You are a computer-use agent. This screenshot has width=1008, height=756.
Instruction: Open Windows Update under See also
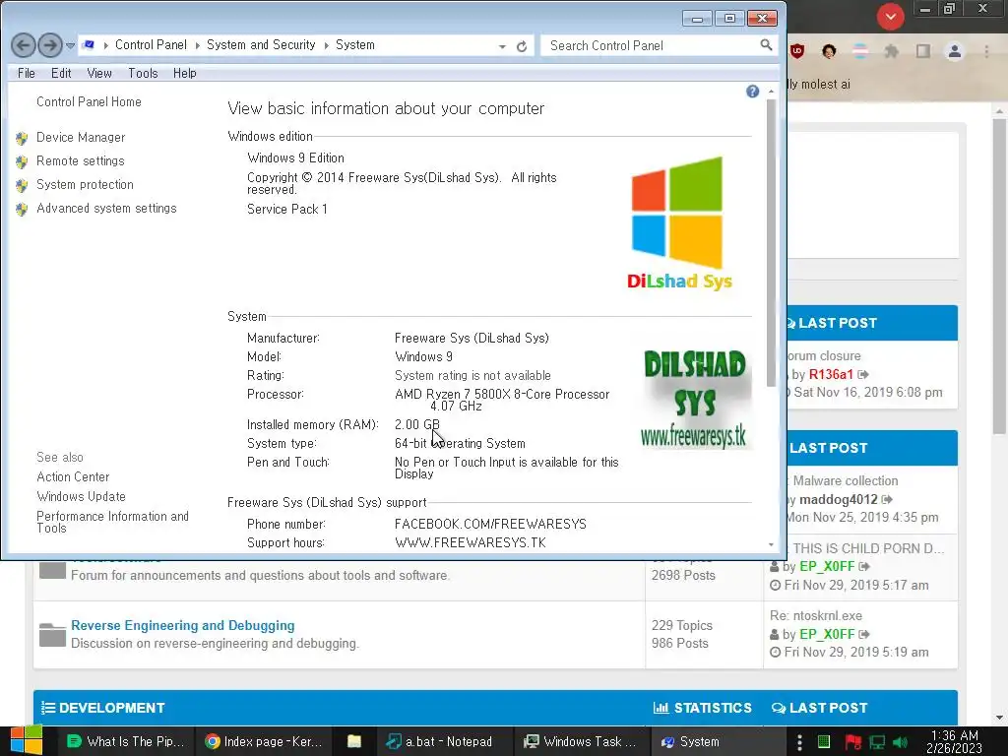(x=81, y=496)
